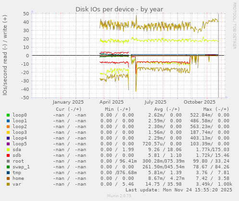Click the y-axis tick label '0'
This screenshot has height=201, width=239.
tap(27, 56)
